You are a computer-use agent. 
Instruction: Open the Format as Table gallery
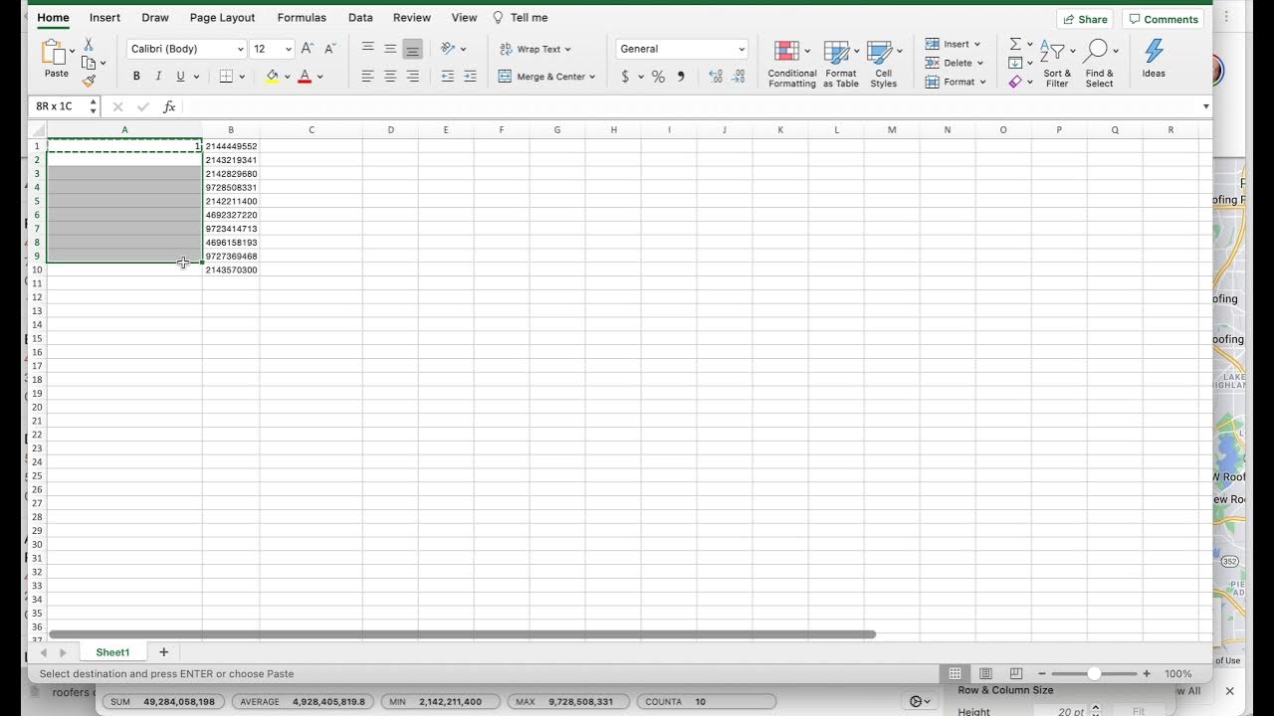(x=841, y=64)
